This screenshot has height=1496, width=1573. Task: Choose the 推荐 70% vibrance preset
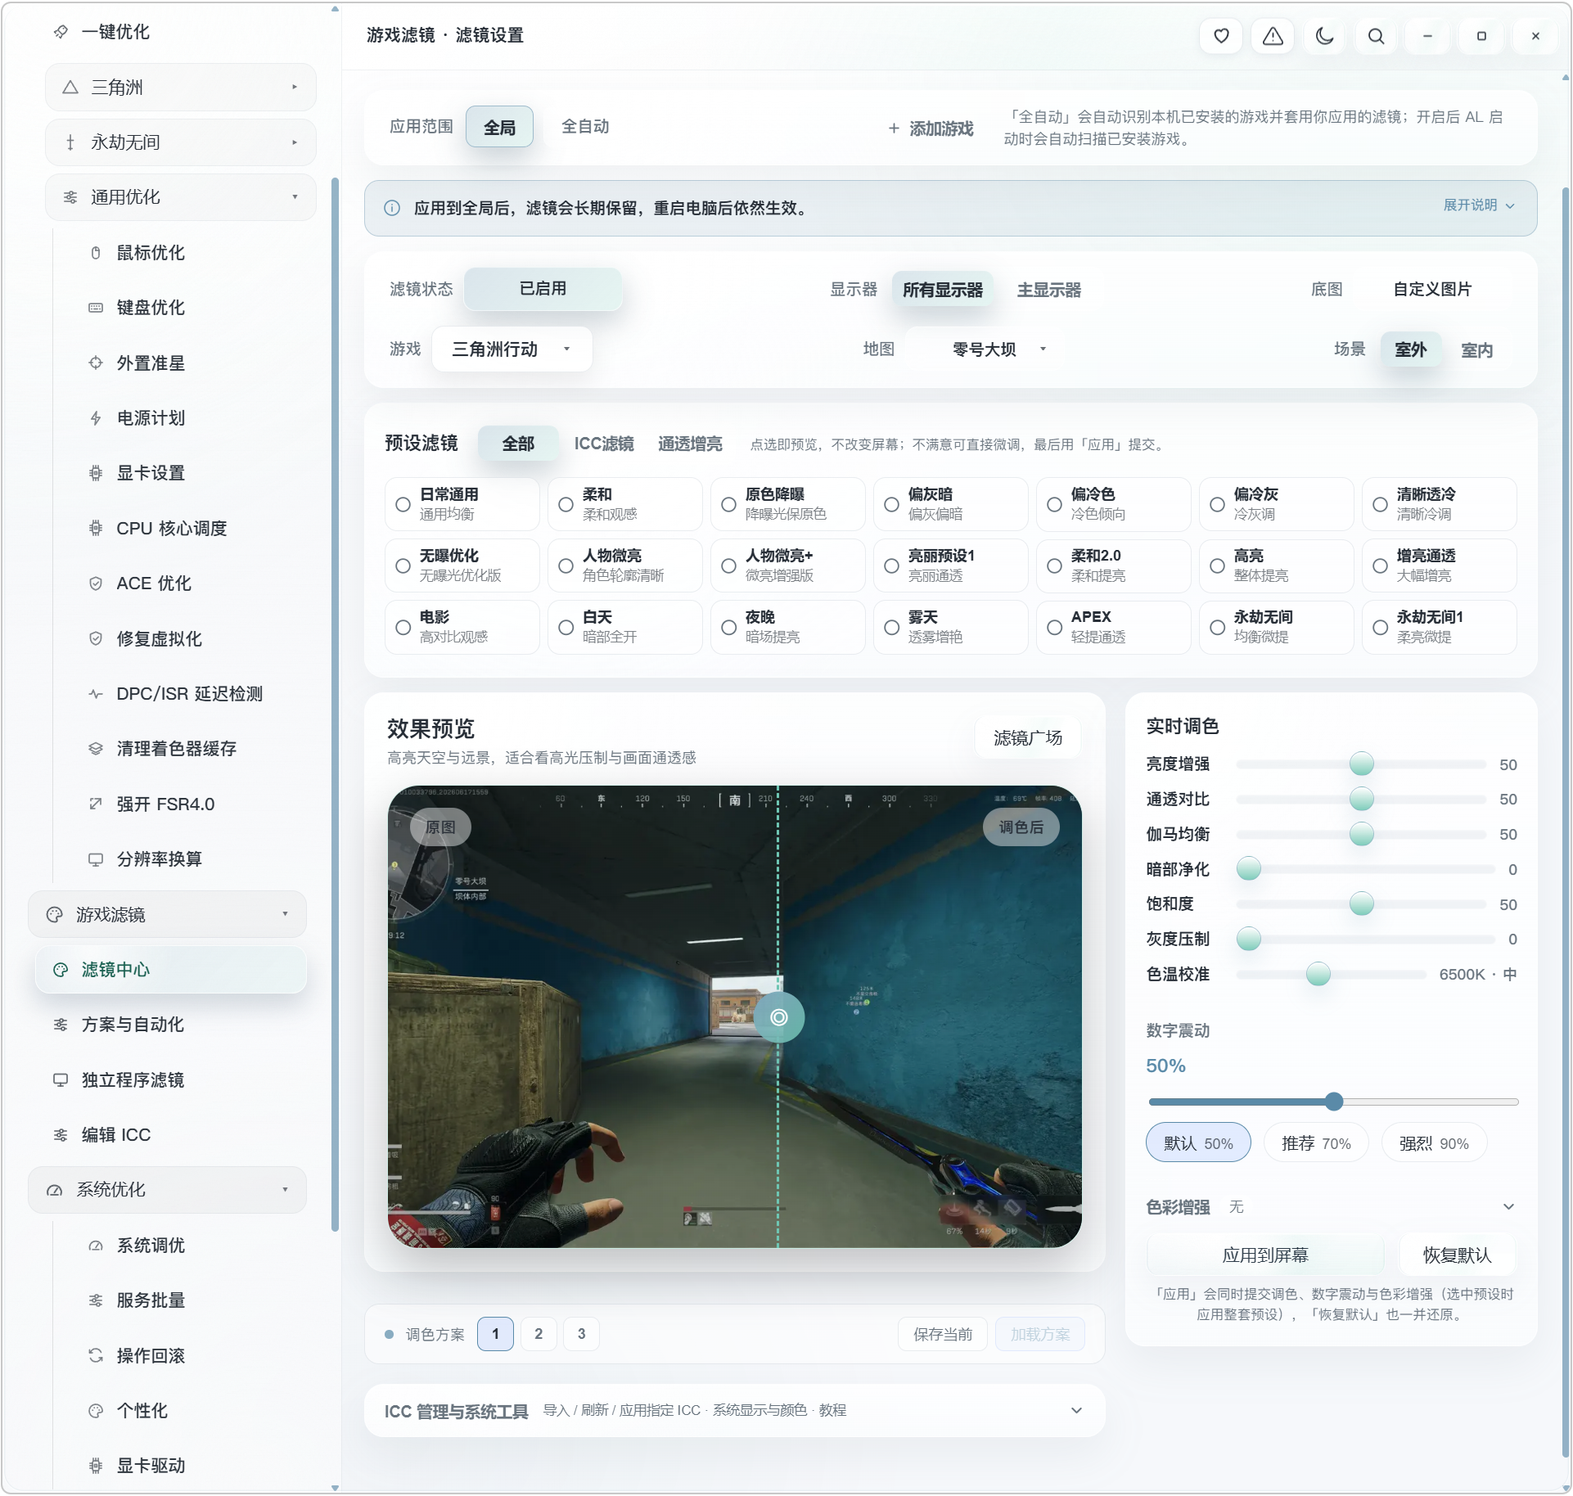click(1315, 1143)
